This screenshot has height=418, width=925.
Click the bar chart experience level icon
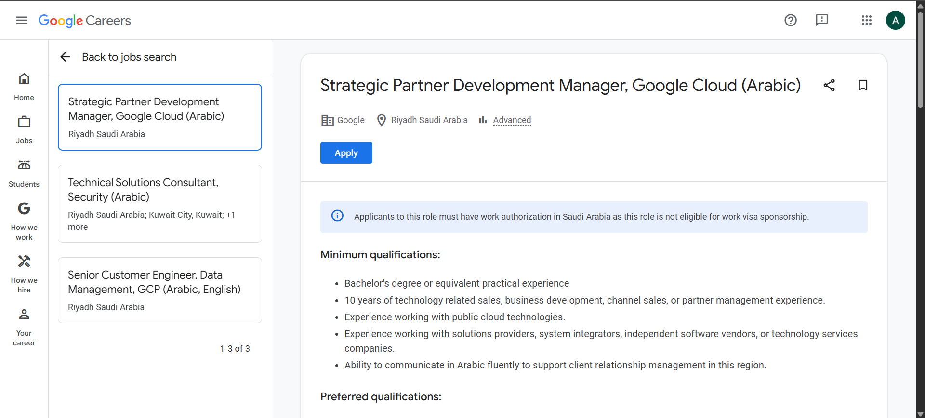click(483, 120)
